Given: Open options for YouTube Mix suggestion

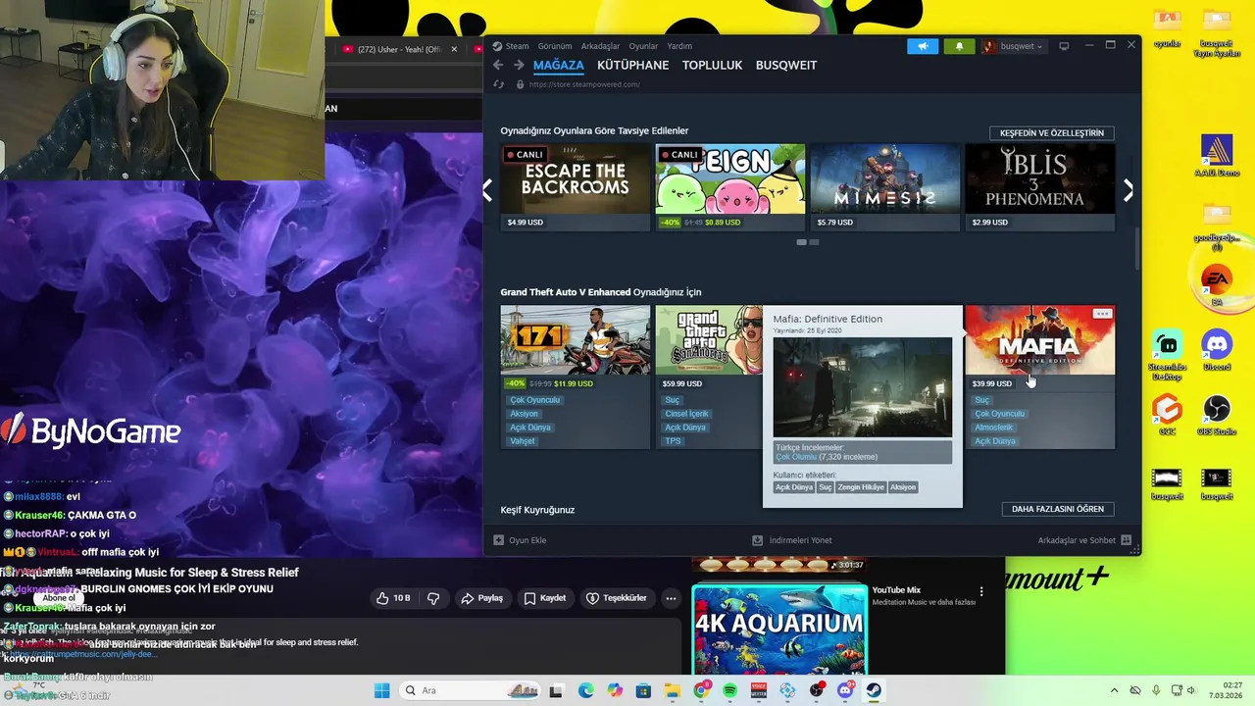Looking at the screenshot, I should coord(980,591).
